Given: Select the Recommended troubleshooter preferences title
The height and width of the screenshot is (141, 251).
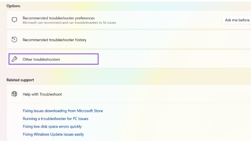Looking at the screenshot, I should (58, 18).
